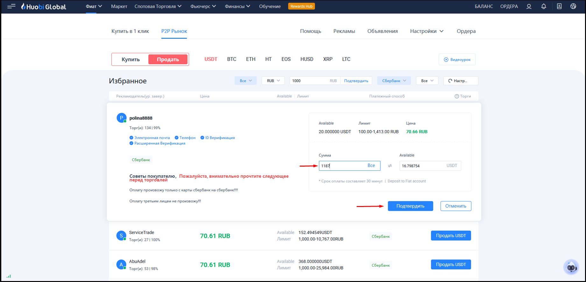The width and height of the screenshot is (586, 282).
Task: Click the Отменить button
Action: (x=456, y=206)
